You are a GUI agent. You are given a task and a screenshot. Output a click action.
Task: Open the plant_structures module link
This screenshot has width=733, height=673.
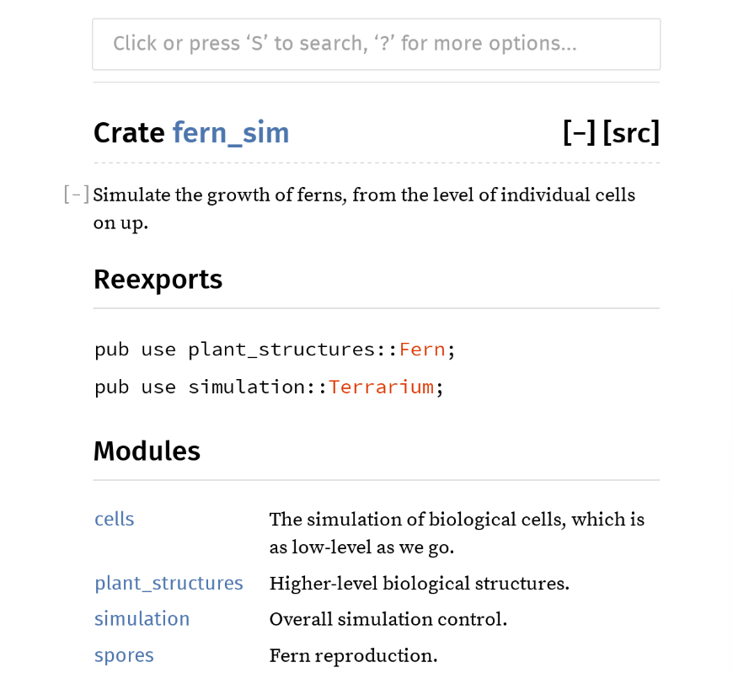169,583
